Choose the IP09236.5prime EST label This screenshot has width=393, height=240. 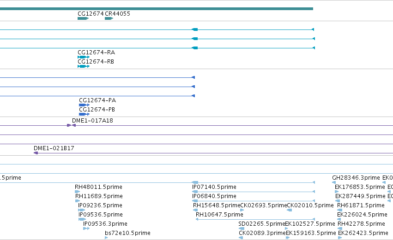100,205
